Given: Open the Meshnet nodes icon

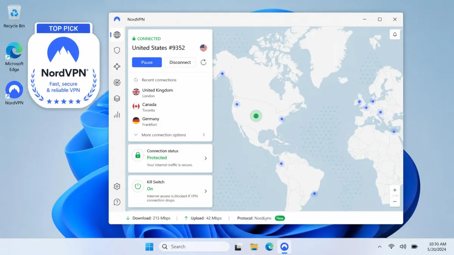Looking at the screenshot, I should pyautogui.click(x=117, y=66).
